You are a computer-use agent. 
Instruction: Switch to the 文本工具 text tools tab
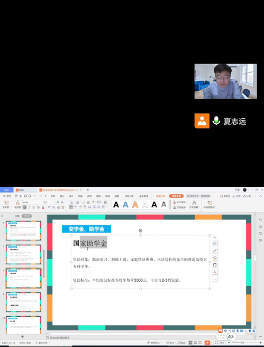coord(176,196)
